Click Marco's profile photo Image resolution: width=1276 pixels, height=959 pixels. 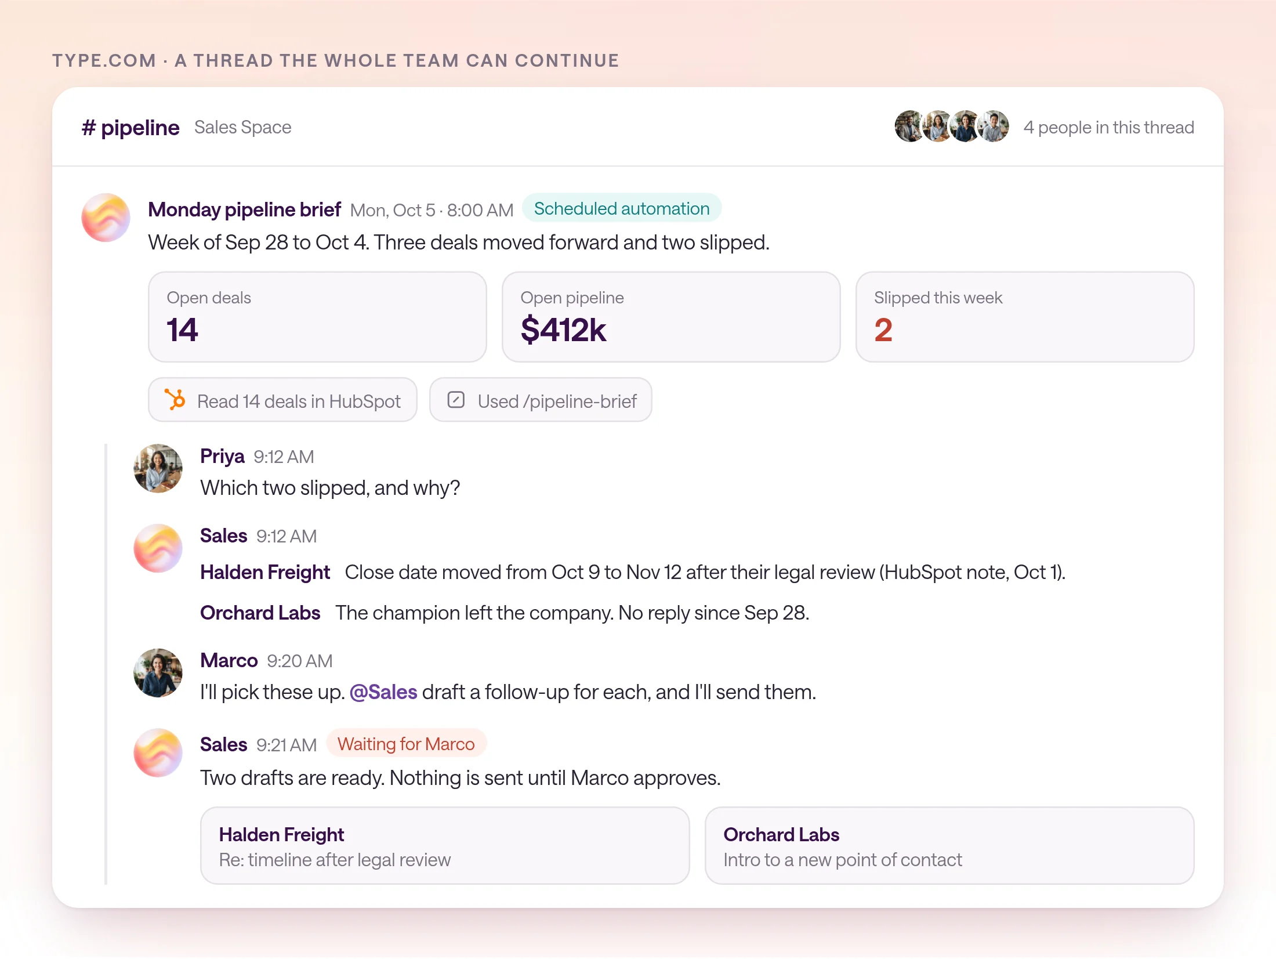(x=158, y=673)
